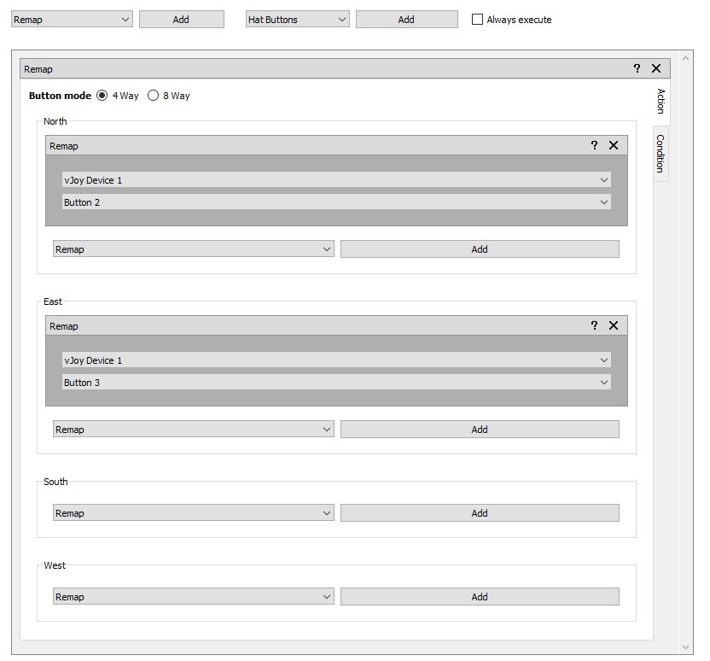This screenshot has width=710, height=661.
Task: Add an action to the North direction
Action: coord(480,249)
